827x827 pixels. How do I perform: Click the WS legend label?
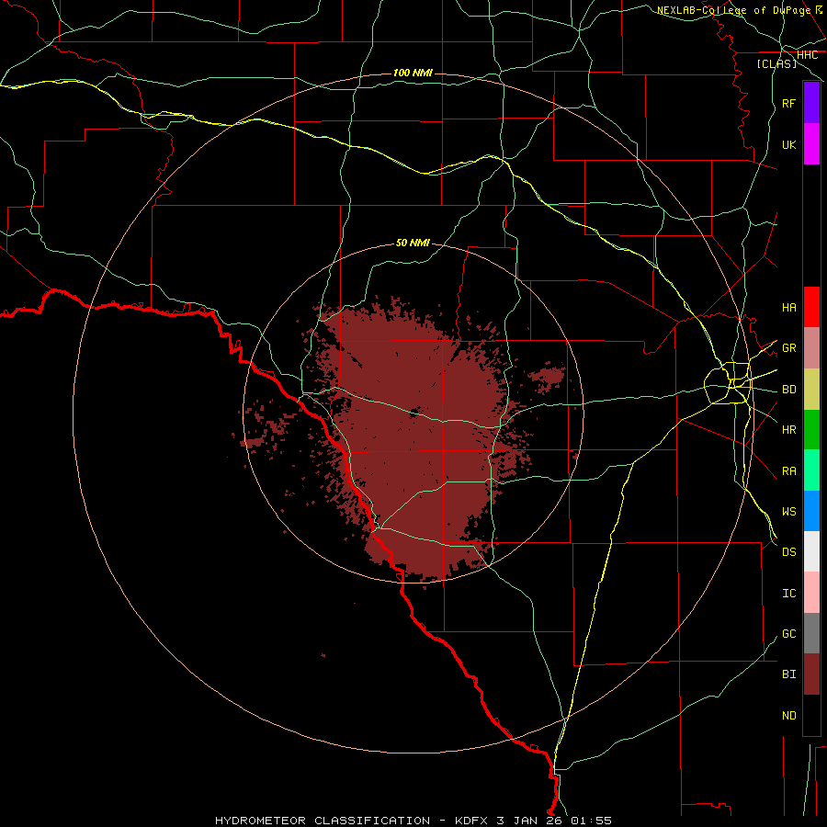(x=788, y=511)
